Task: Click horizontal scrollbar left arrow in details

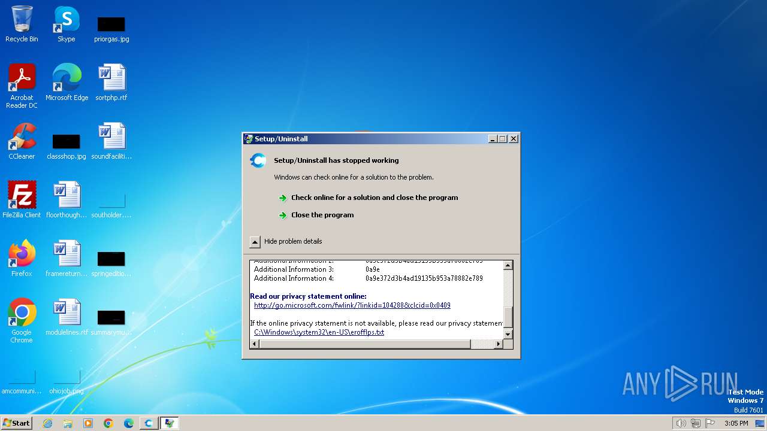Action: coord(255,344)
